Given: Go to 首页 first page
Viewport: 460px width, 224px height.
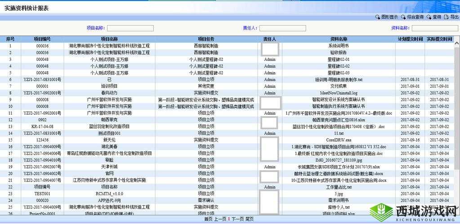Looking at the screenshot, I should (208, 219).
